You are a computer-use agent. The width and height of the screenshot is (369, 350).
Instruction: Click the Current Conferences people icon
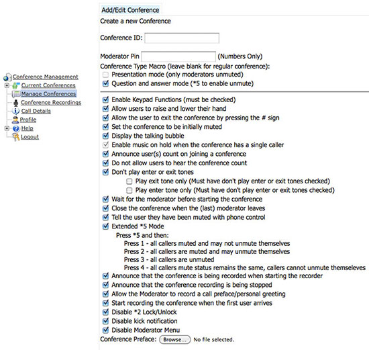[16, 85]
